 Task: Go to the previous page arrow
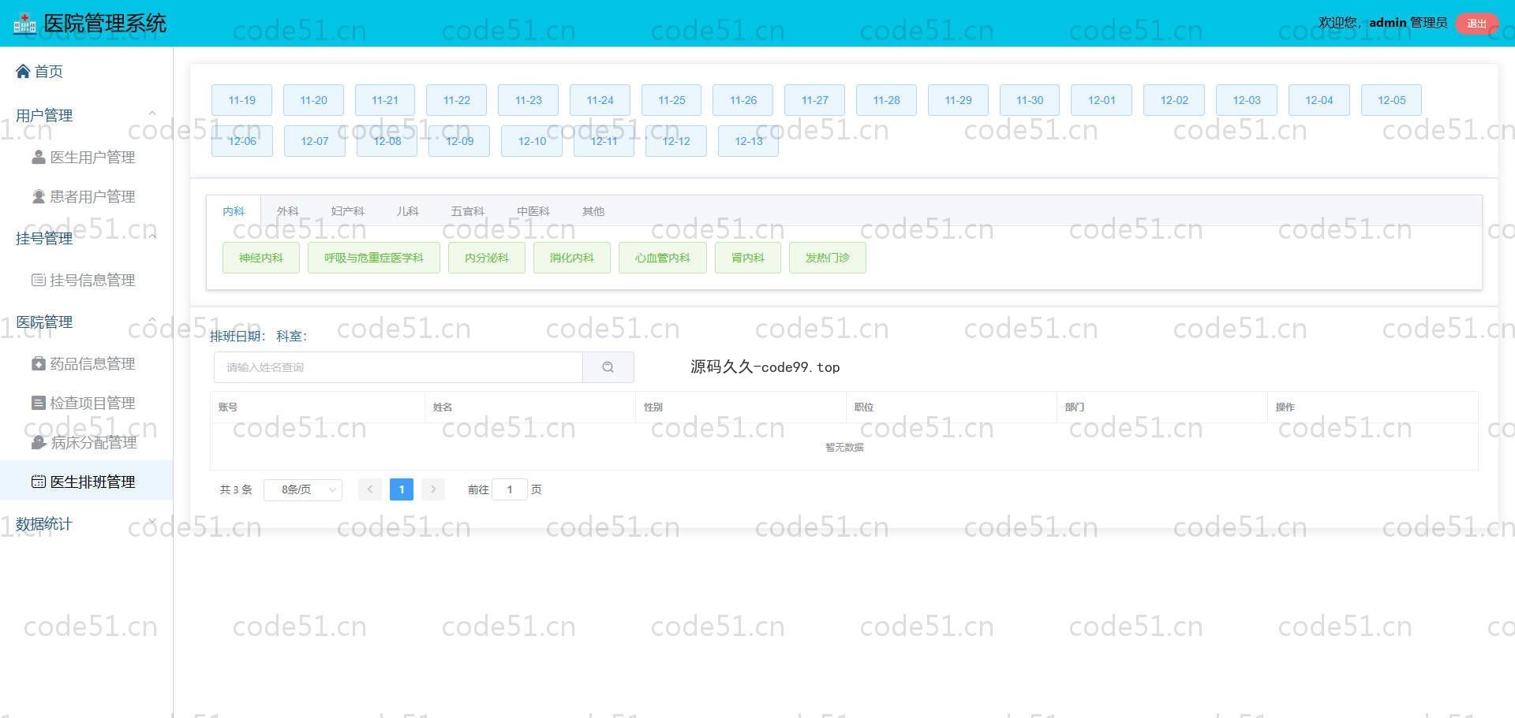pyautogui.click(x=369, y=489)
